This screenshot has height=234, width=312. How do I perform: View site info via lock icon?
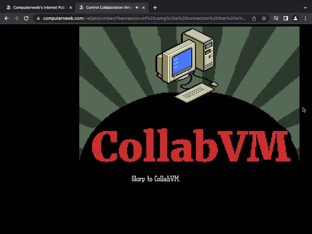[x=38, y=18]
